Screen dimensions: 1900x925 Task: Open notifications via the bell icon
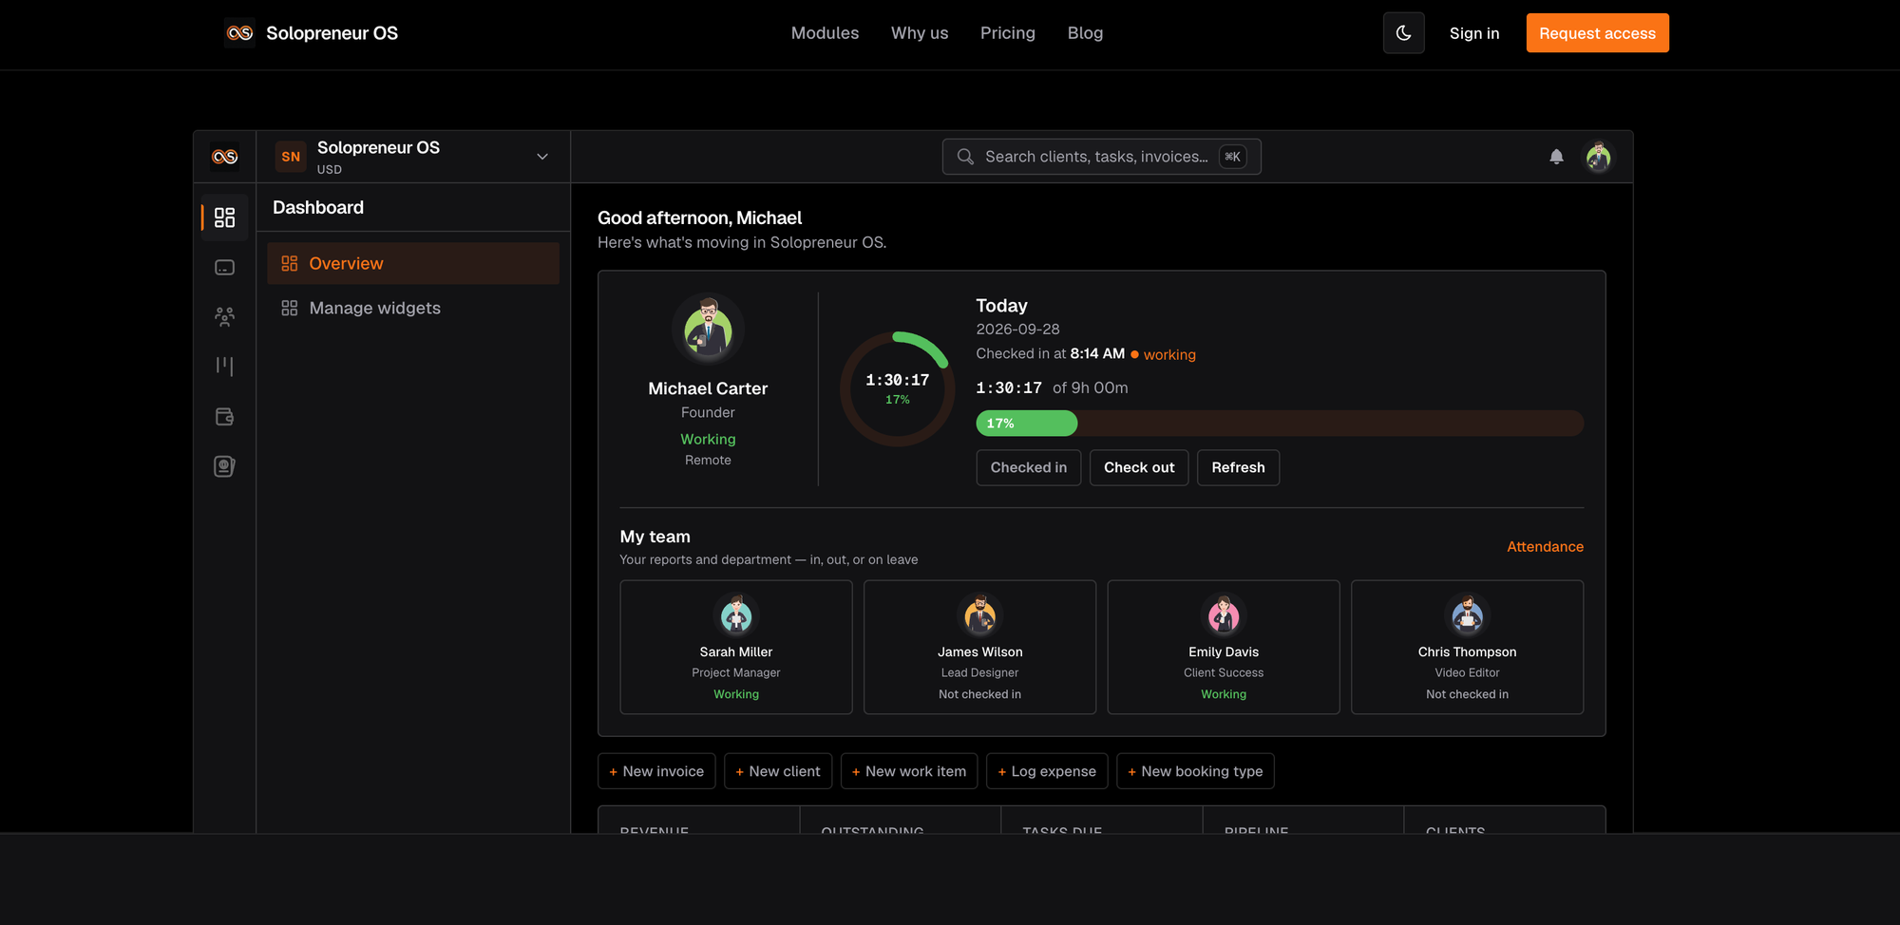(1556, 157)
